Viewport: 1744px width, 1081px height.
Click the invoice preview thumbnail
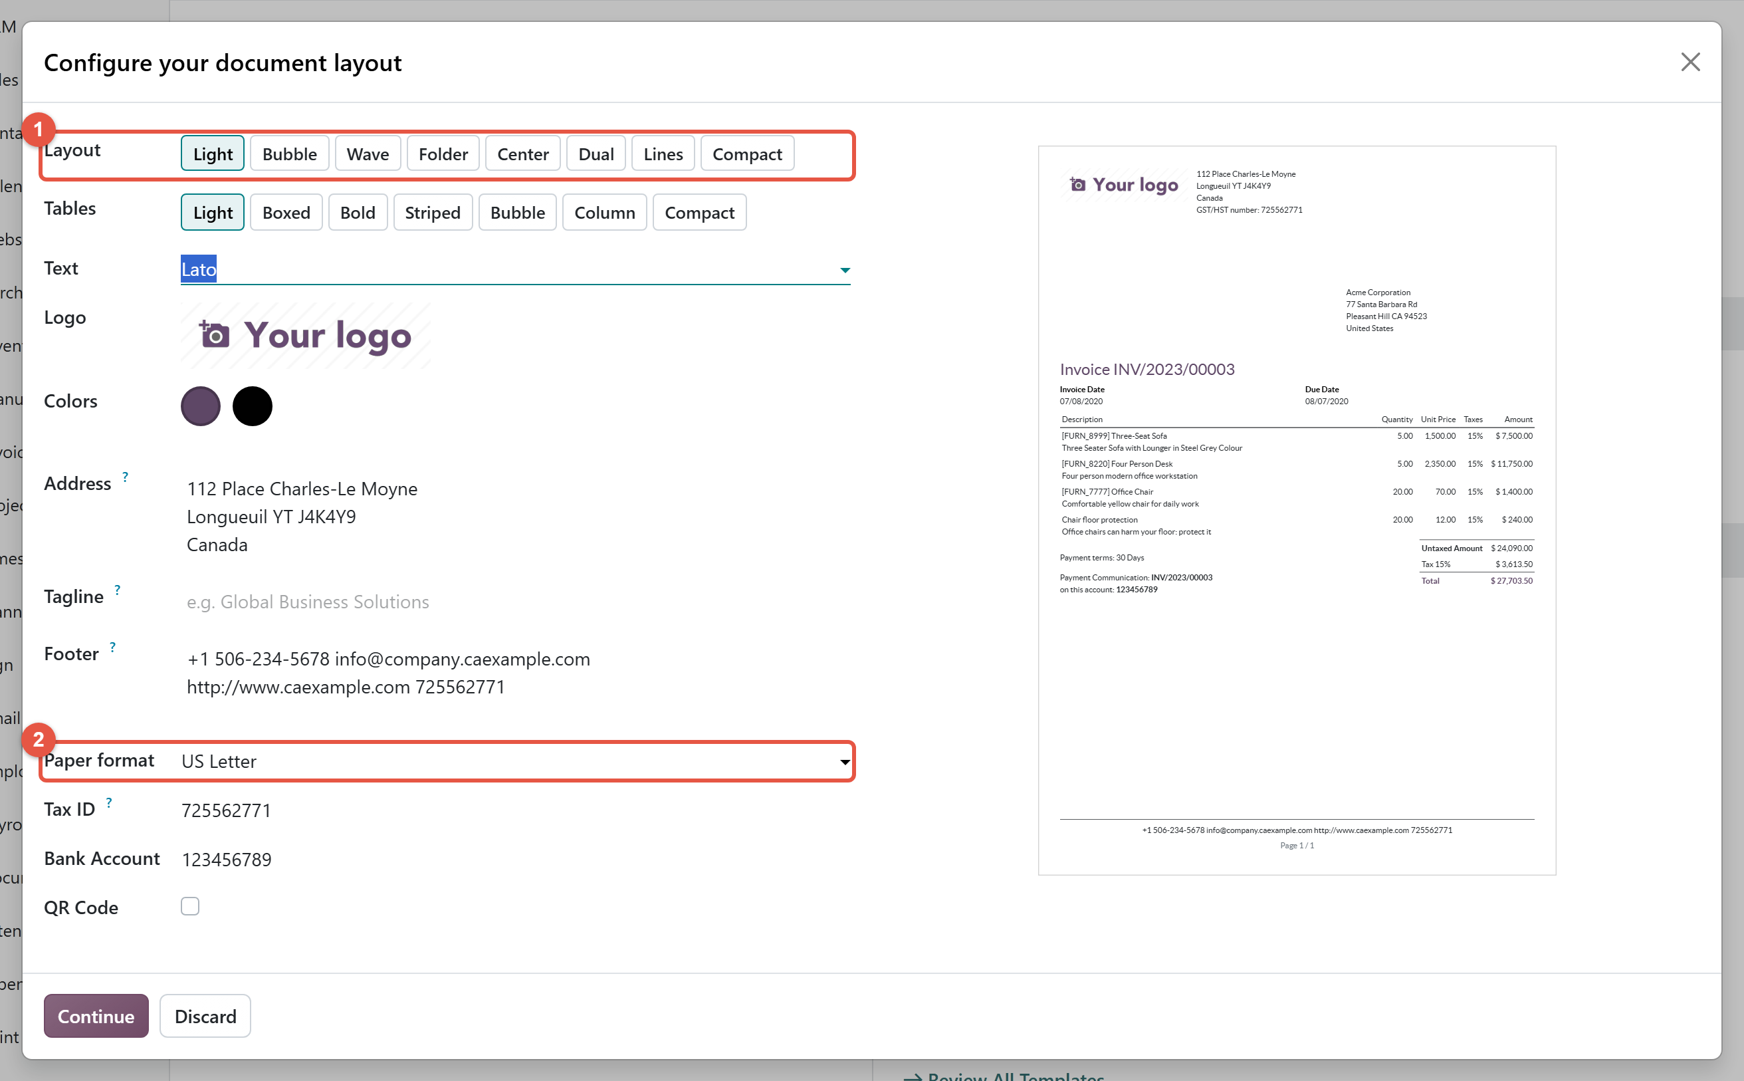coord(1297,511)
